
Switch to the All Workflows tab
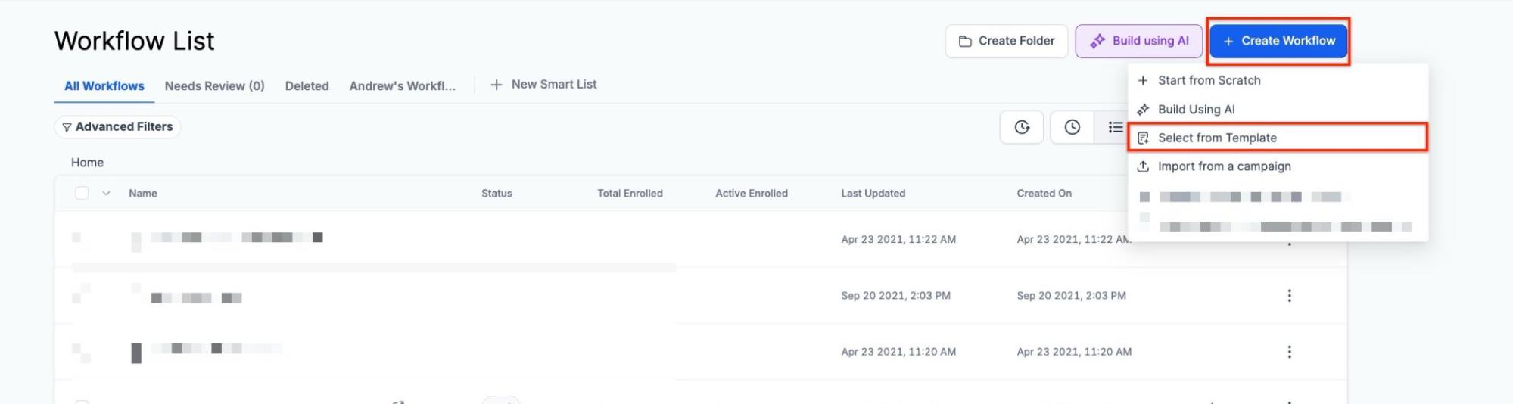pyautogui.click(x=104, y=86)
